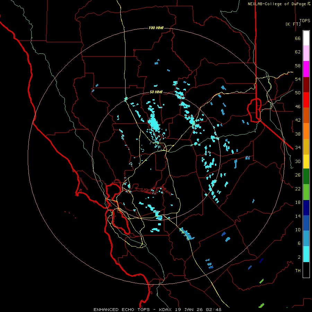Viewport: 312px width, 312px height.
Task: Click the legend value "62"
Action: click(298, 52)
